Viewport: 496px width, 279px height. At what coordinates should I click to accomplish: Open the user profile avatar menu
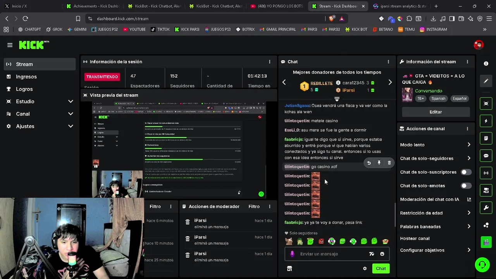click(479, 45)
